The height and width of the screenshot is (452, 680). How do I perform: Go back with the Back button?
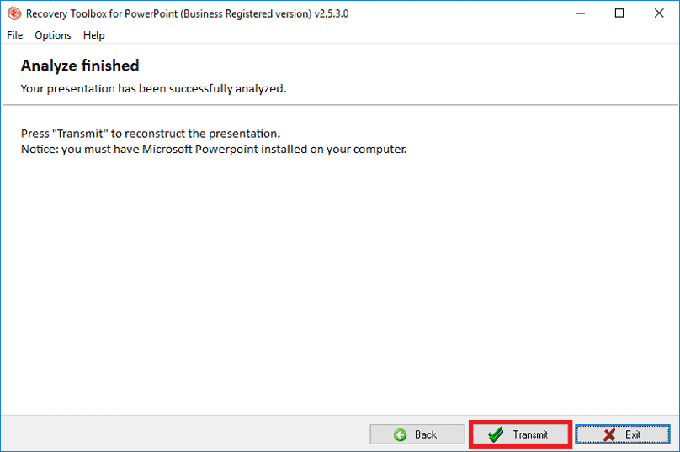click(417, 434)
